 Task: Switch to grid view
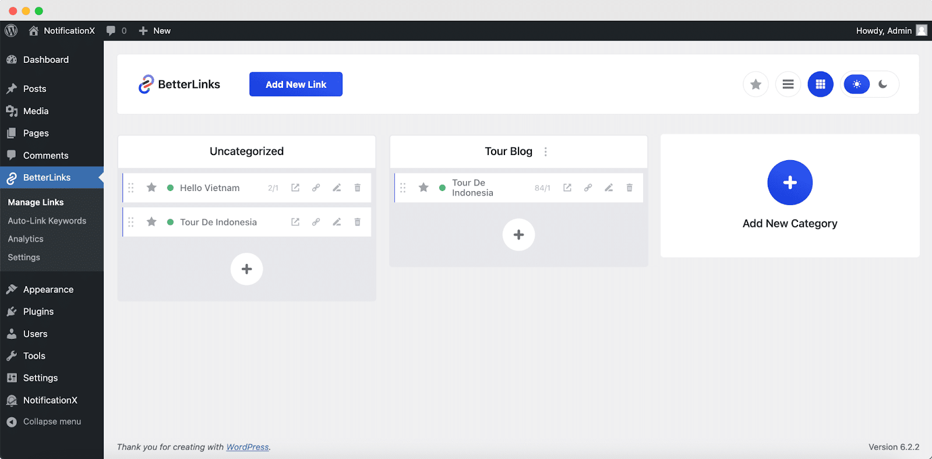820,84
